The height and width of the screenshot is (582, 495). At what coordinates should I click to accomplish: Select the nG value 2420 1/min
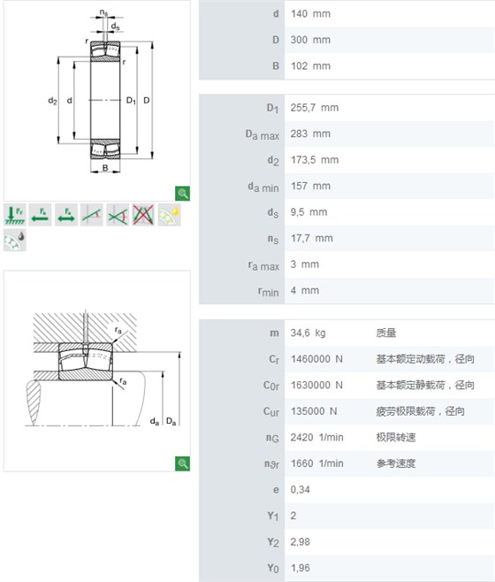(x=317, y=437)
